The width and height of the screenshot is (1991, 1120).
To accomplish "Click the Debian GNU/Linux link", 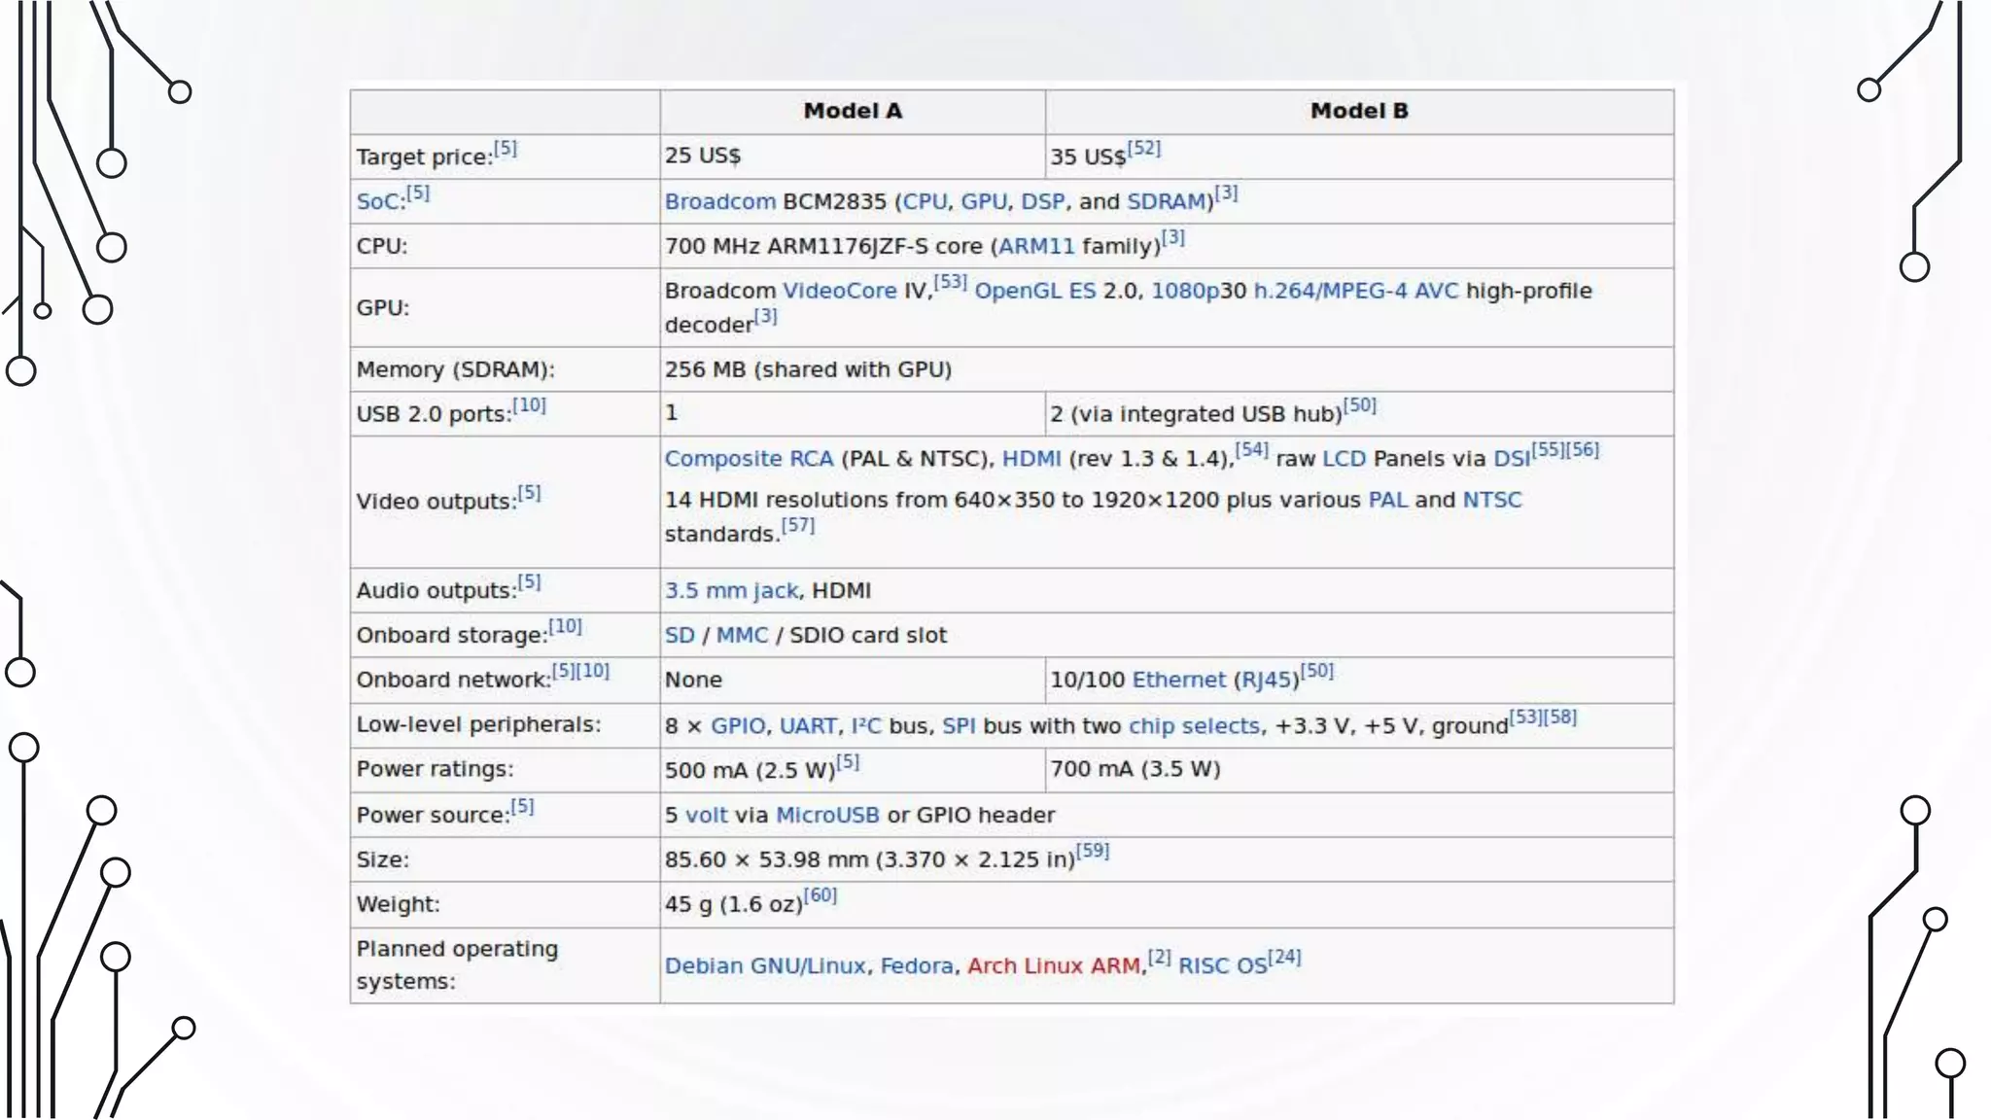I will tap(765, 965).
